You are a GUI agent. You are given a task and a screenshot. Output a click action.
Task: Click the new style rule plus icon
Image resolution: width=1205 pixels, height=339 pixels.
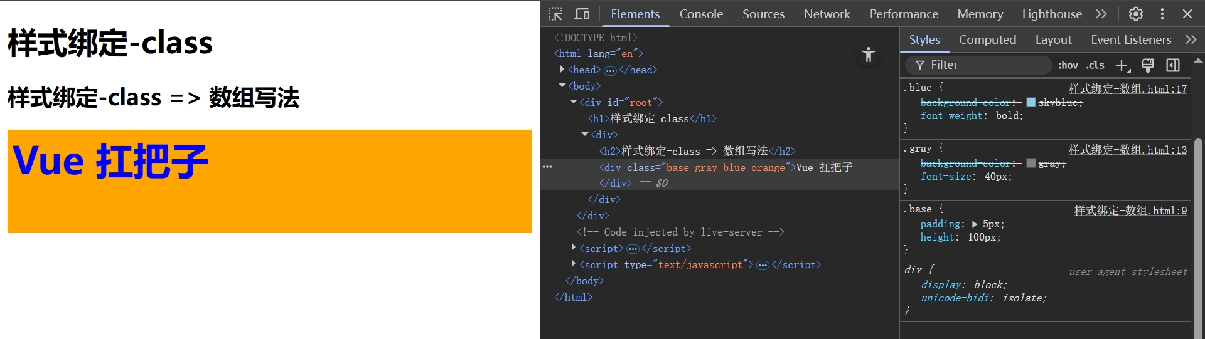tap(1122, 65)
